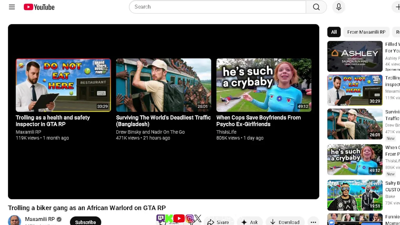Screen dimensions: 400x225
Task: Click the red YouTube overlay icon
Action: coord(179,218)
